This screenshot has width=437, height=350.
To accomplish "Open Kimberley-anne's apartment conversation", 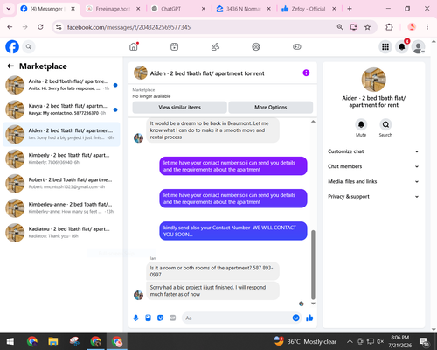I will (61, 208).
